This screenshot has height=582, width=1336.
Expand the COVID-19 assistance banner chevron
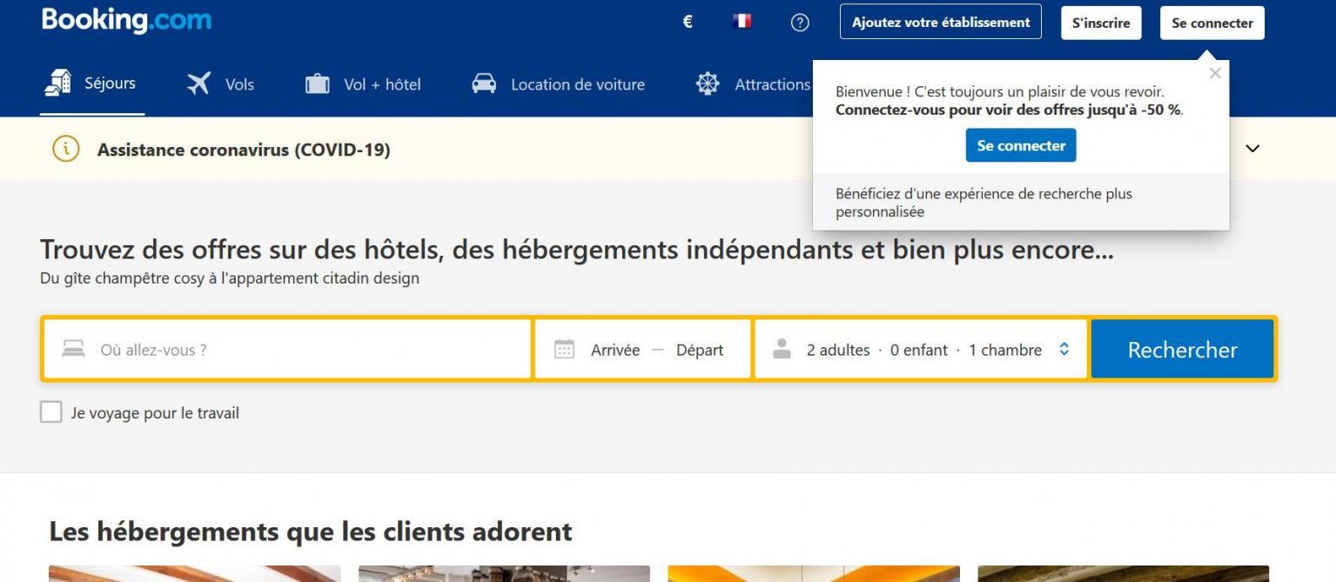coord(1252,149)
